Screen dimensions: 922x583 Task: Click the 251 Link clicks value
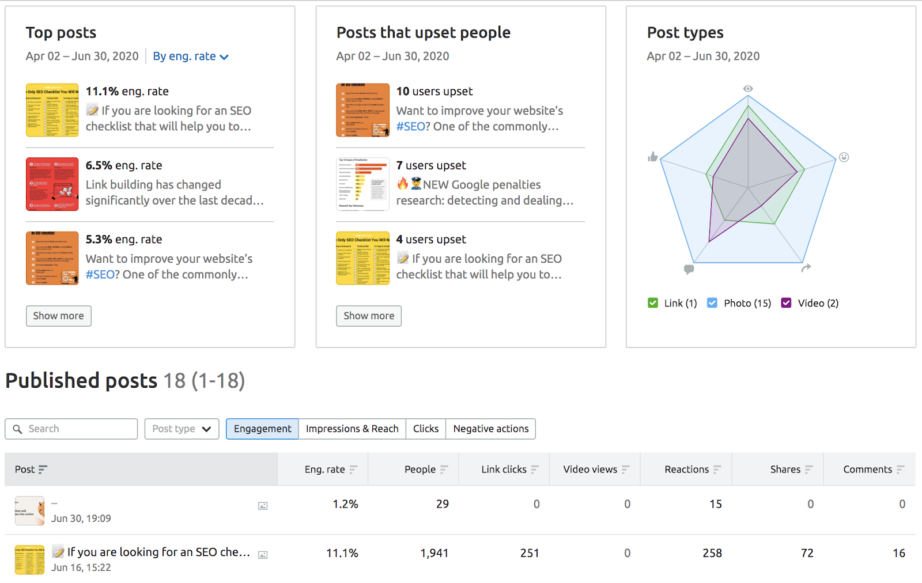(x=530, y=554)
